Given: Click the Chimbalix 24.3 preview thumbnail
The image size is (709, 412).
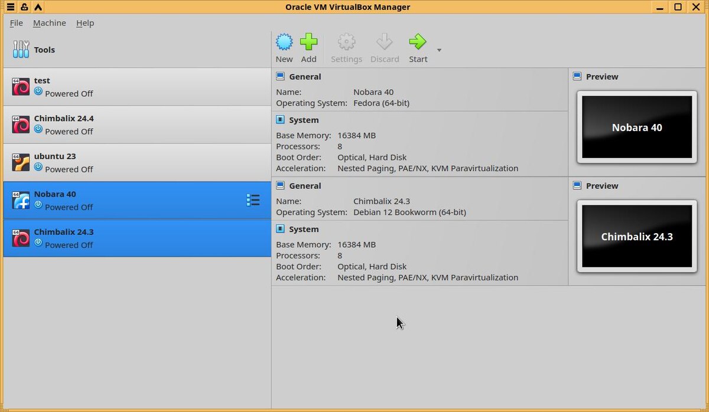Looking at the screenshot, I should click(637, 236).
